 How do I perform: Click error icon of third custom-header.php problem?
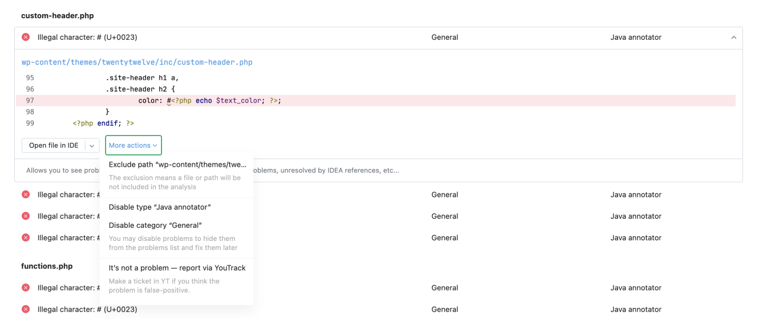pyautogui.click(x=26, y=216)
